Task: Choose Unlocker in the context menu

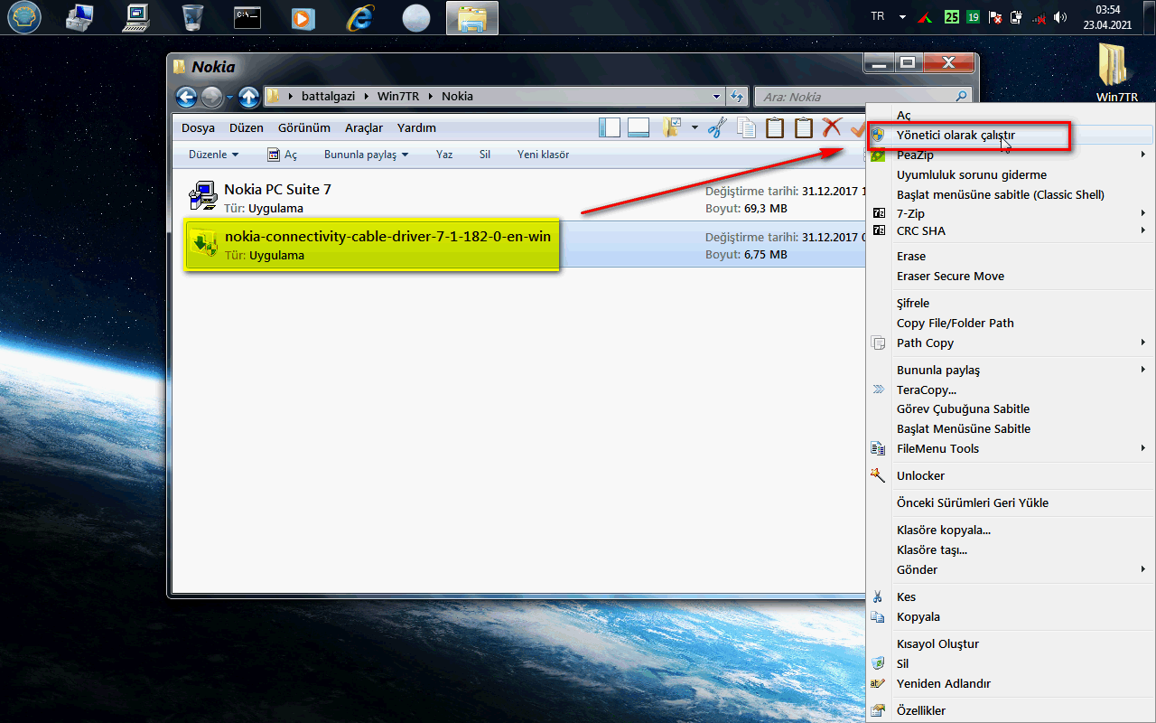Action: coord(1010,475)
